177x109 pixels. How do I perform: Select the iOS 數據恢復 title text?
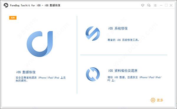[26, 72]
